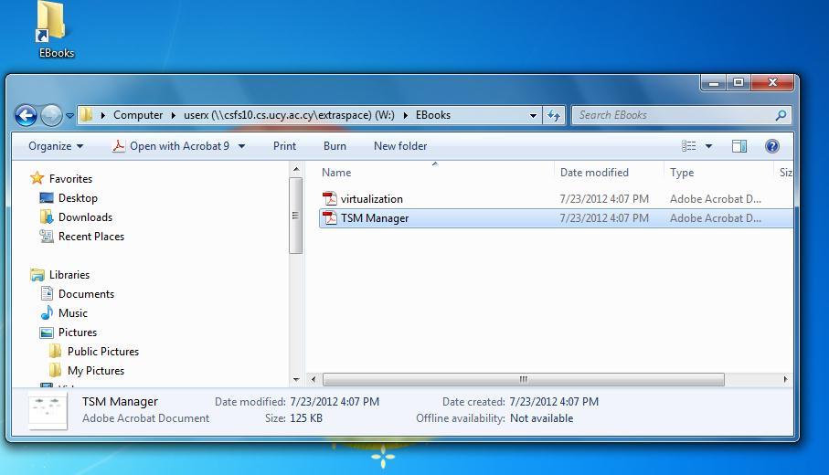
Task: Click virtualization's date modified cell
Action: click(x=604, y=198)
